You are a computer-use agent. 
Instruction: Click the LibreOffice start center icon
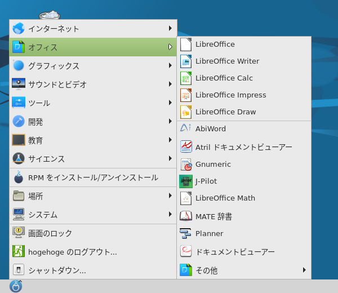pyautogui.click(x=186, y=45)
